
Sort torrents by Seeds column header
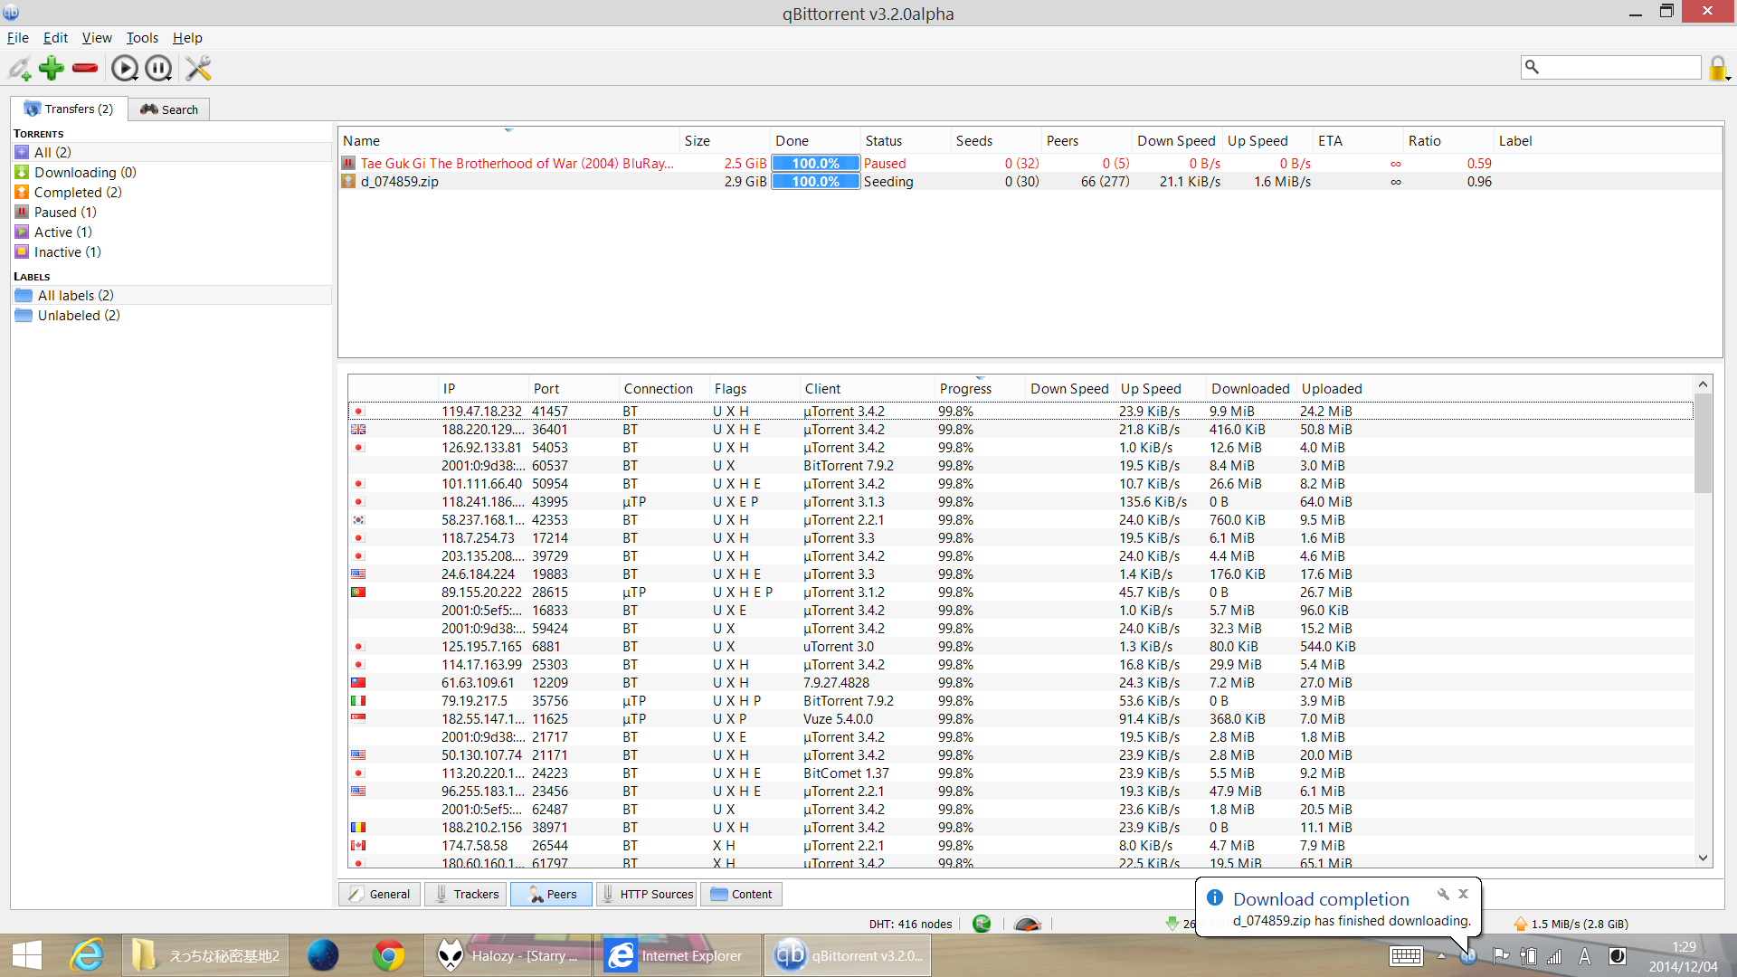[x=996, y=140]
